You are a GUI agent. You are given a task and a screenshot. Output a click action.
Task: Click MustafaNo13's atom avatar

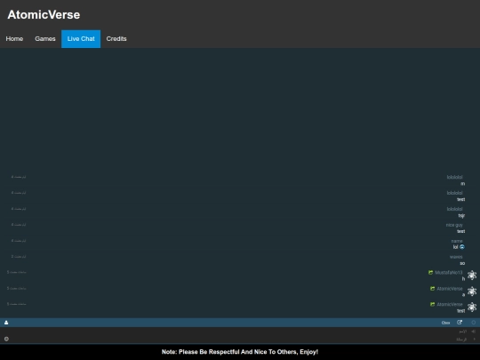472,276
